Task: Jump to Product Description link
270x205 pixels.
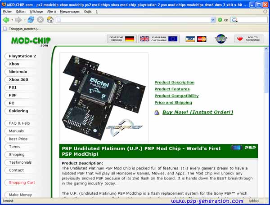Action: tap(175, 83)
